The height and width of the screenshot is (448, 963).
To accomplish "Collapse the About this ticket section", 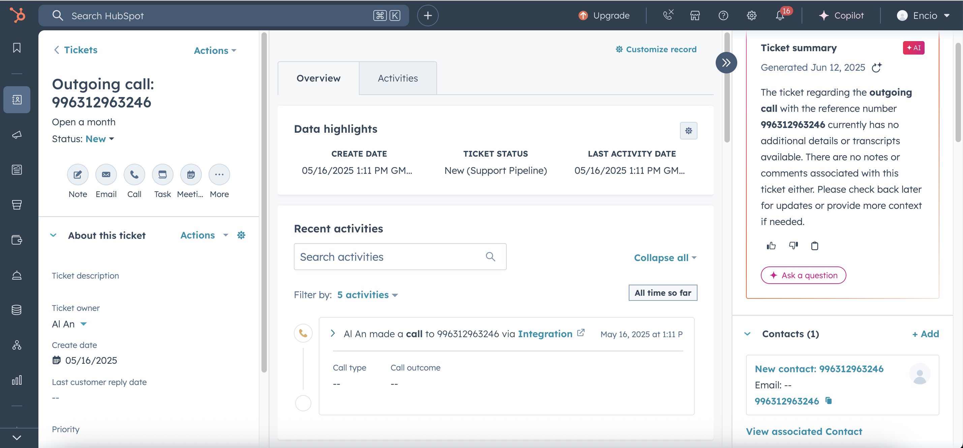I will coord(54,235).
